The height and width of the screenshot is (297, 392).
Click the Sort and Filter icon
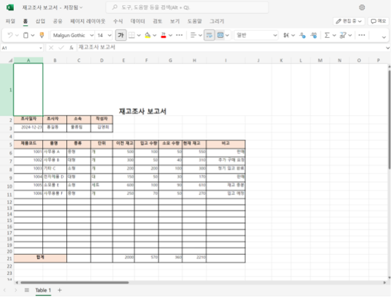click(x=342, y=35)
